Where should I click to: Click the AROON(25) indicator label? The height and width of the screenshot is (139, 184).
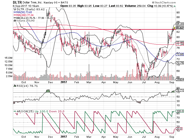tap(25, 111)
